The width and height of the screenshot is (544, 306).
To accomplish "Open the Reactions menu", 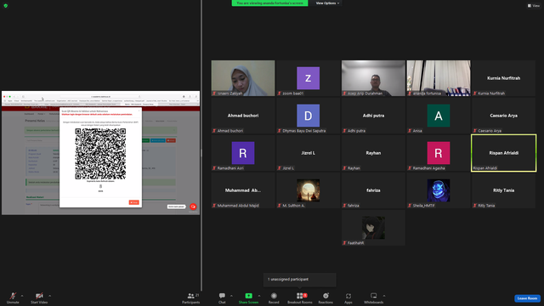I will pyautogui.click(x=326, y=297).
